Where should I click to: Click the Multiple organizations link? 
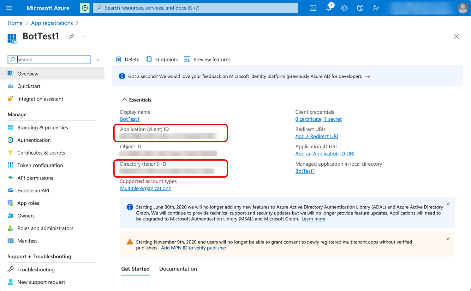145,188
